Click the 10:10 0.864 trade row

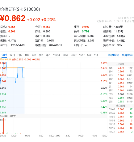(121, 124)
